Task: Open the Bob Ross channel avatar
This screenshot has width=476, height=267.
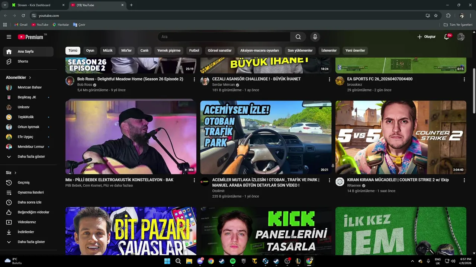Action: pyautogui.click(x=70, y=81)
